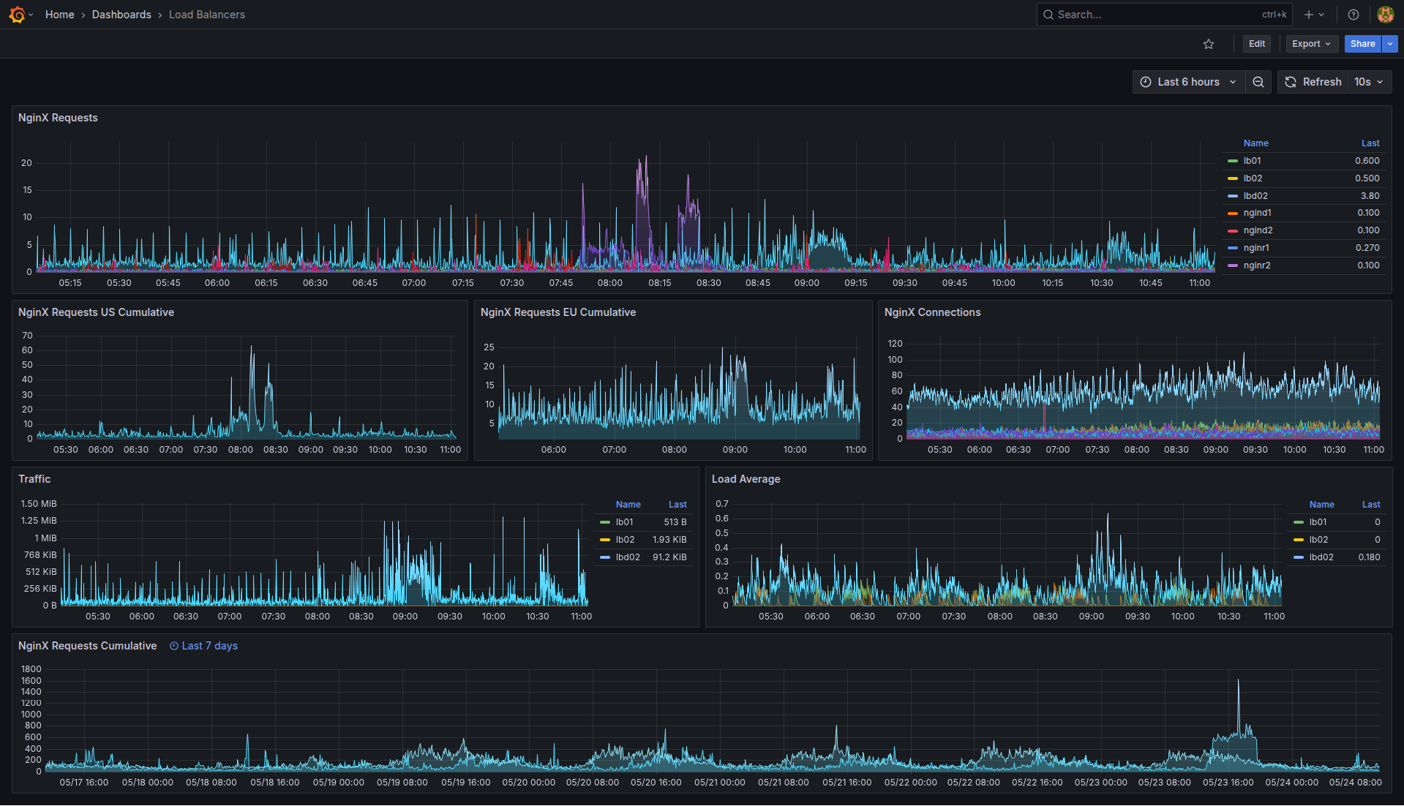
Task: Click the purple nginr2 color swatch
Action: point(1233,265)
